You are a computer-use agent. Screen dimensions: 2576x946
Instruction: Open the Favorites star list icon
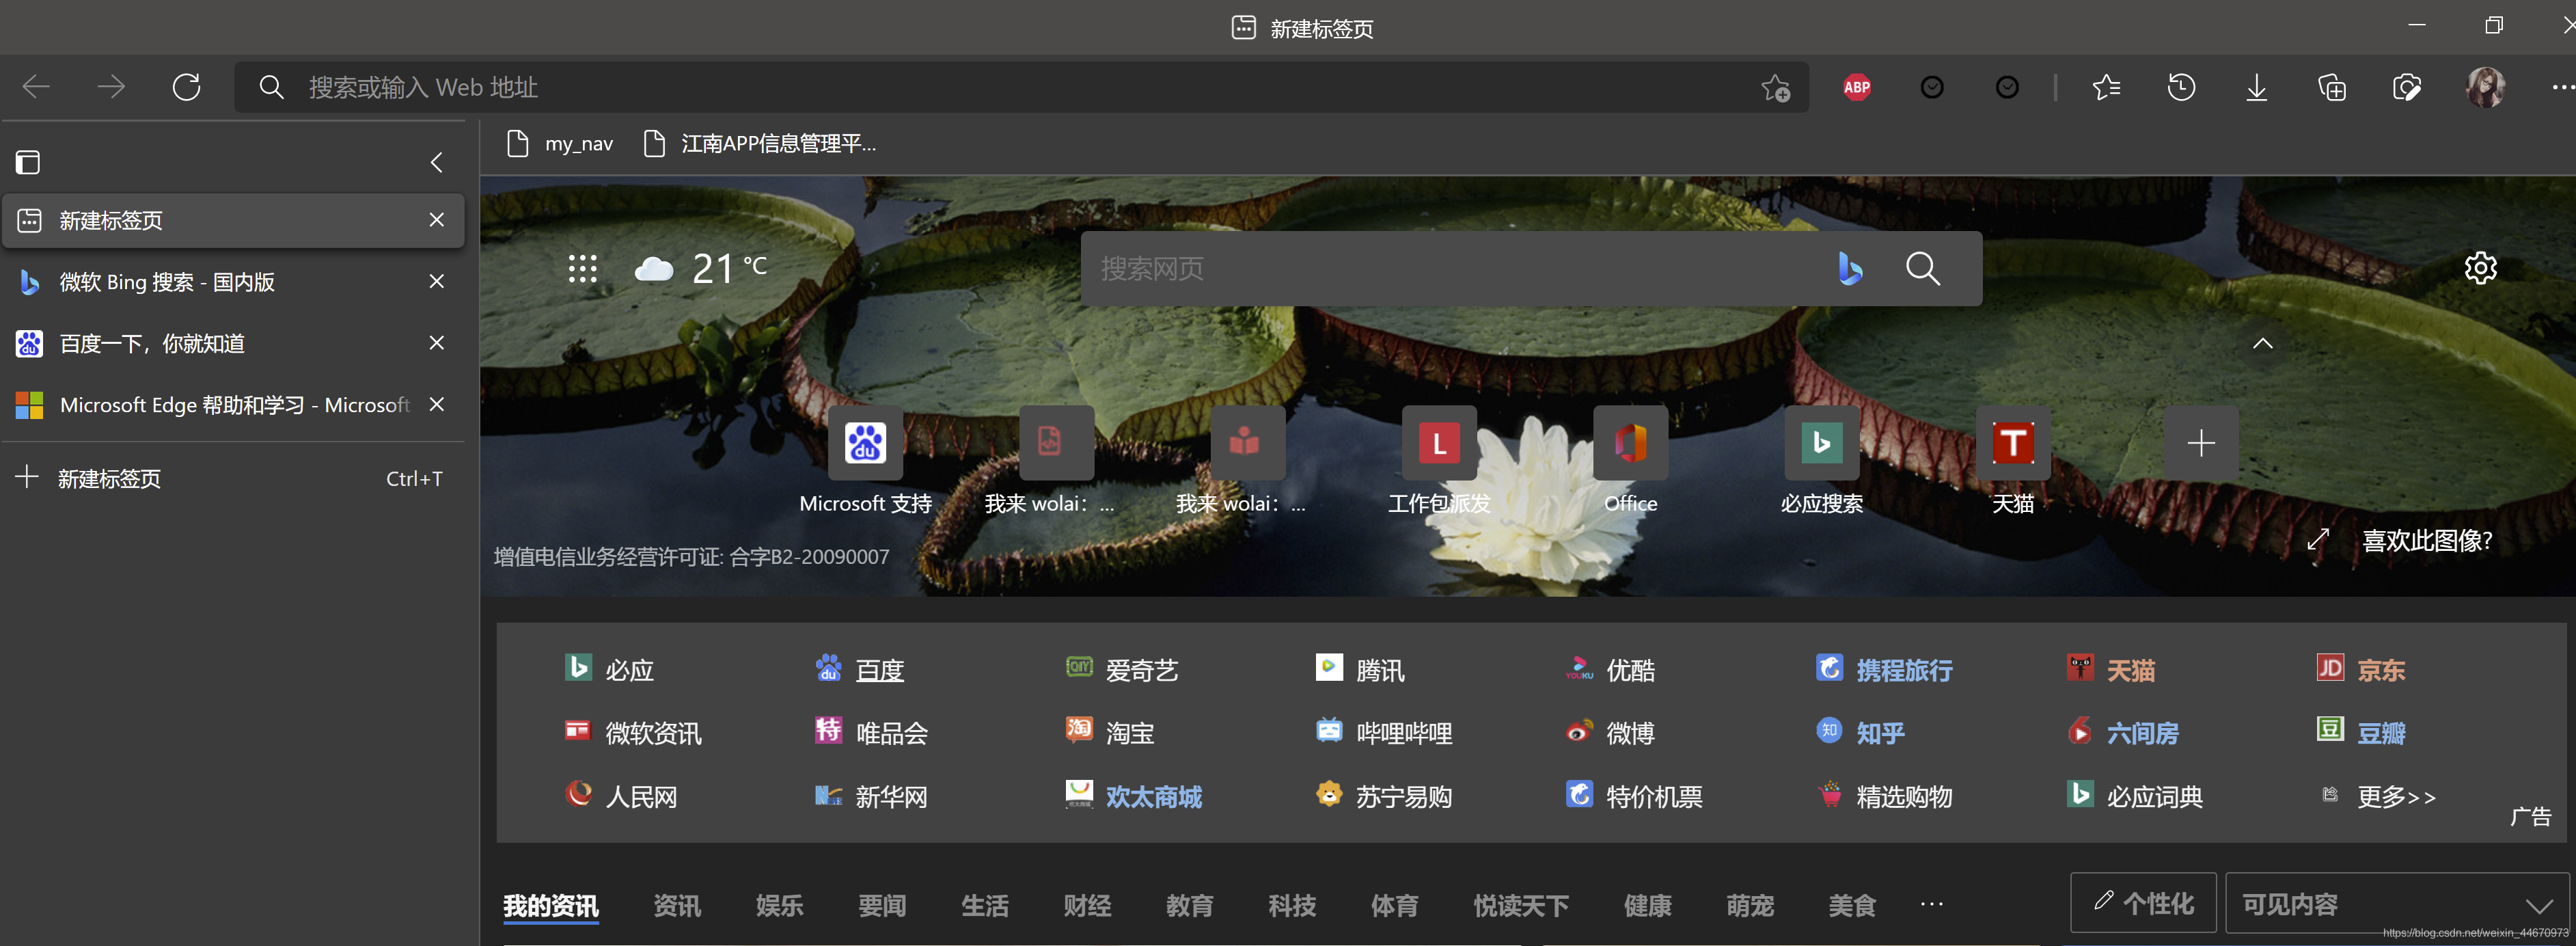[2106, 88]
